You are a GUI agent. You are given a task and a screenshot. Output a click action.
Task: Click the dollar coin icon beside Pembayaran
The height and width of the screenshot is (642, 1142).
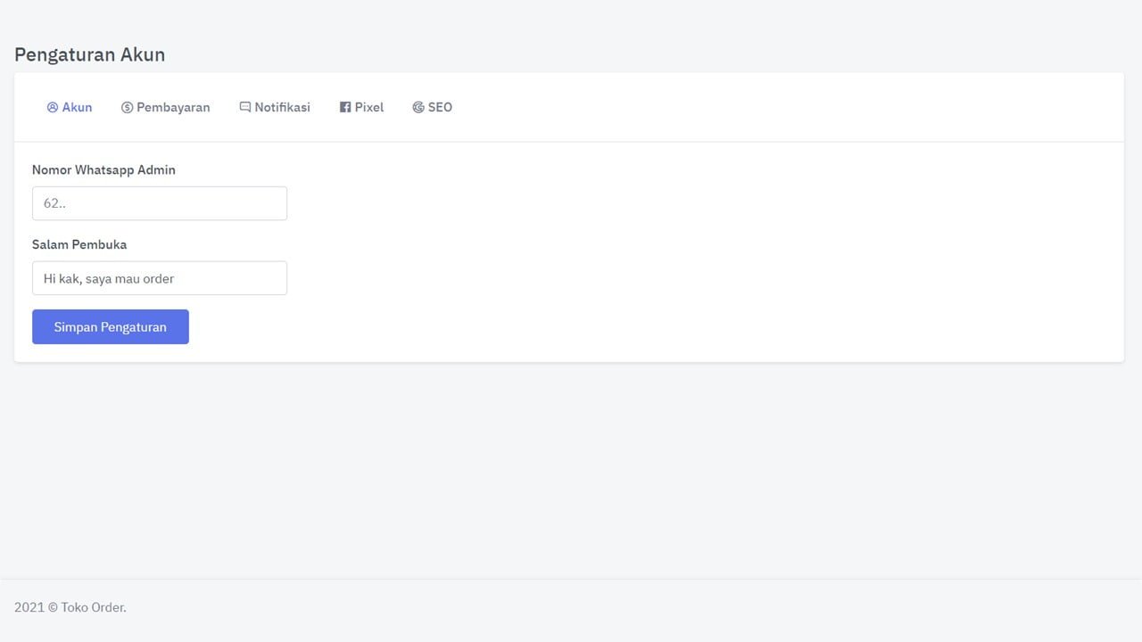pyautogui.click(x=127, y=107)
